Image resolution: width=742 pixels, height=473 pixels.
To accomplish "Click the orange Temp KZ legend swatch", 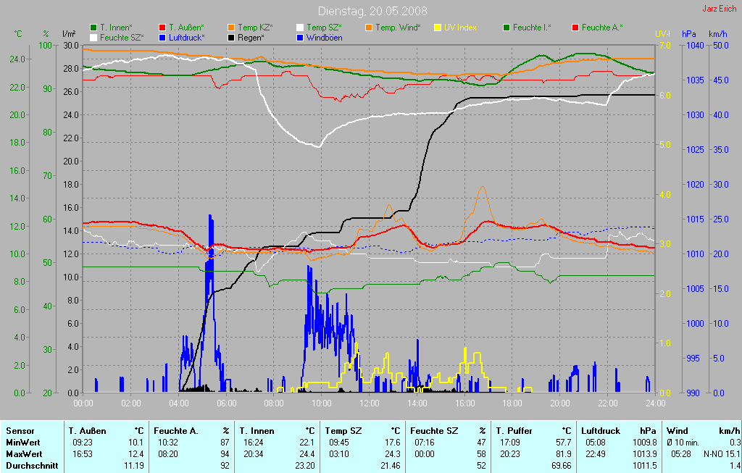I will point(231,28).
